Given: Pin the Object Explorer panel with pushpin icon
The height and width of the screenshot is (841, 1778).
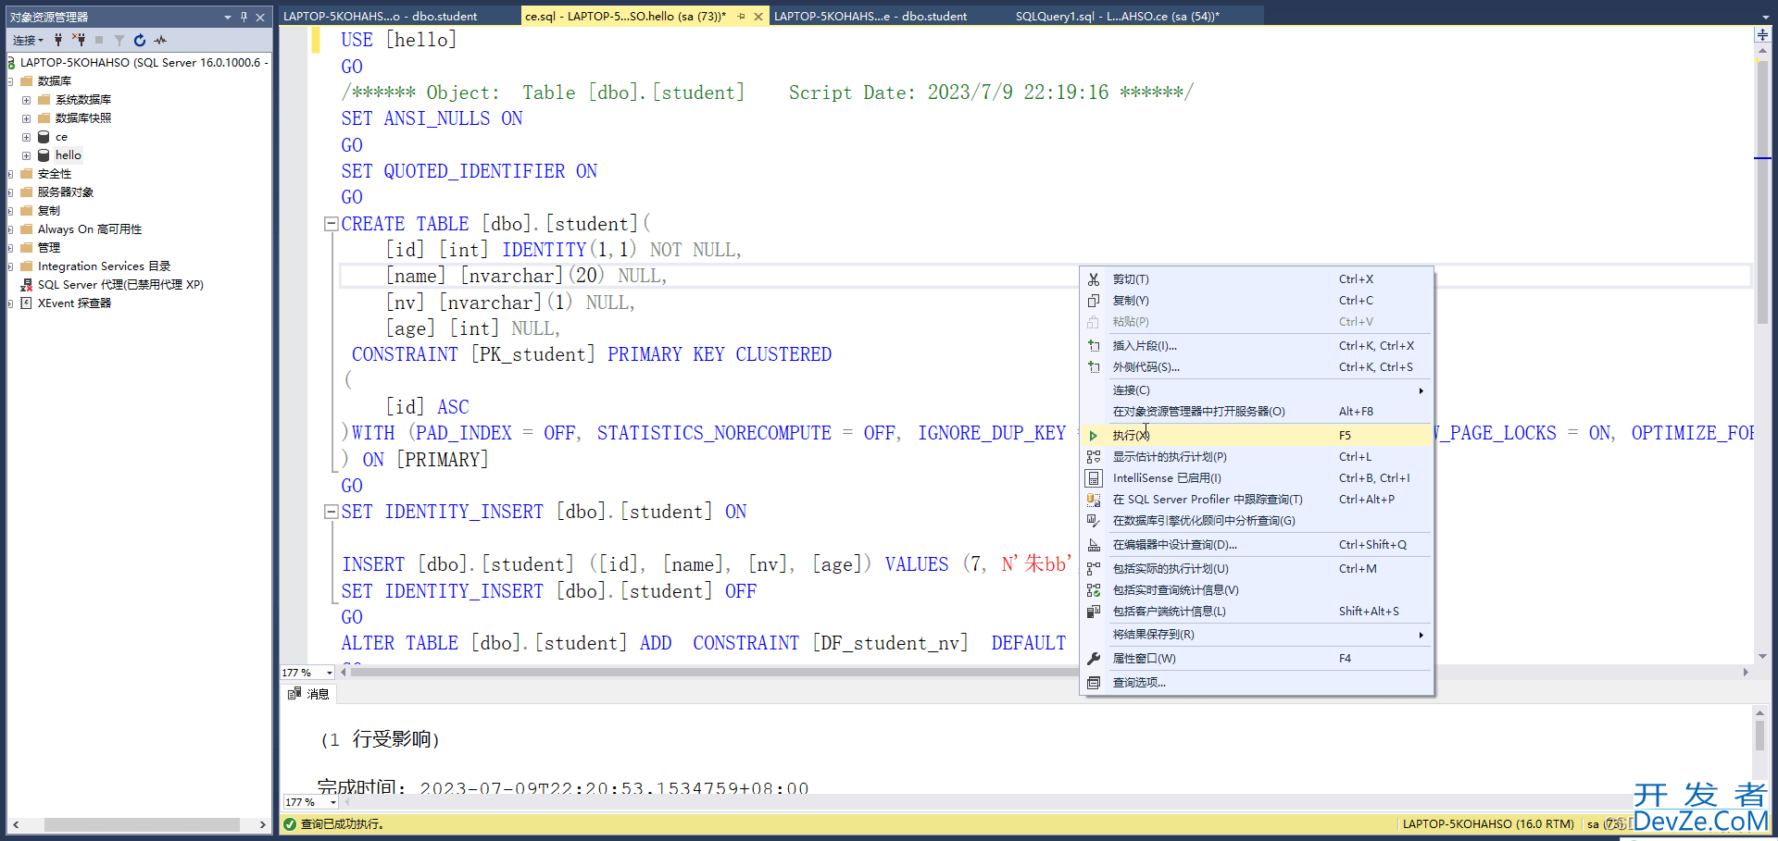Looking at the screenshot, I should pyautogui.click(x=244, y=17).
